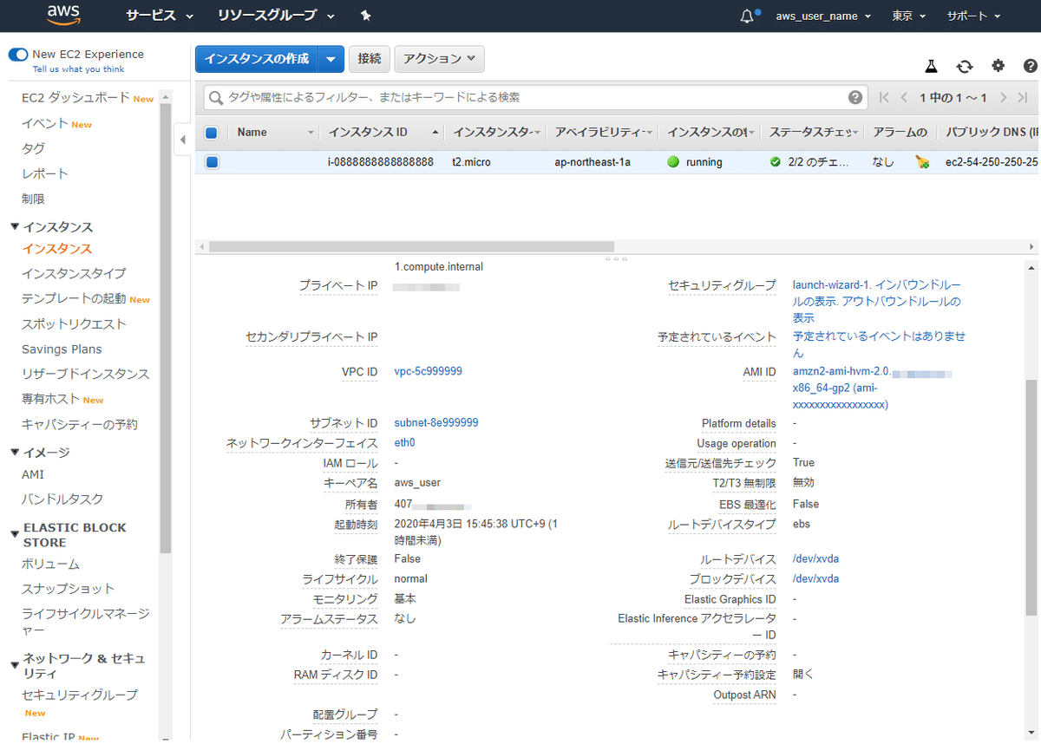Screen dimensions: 1041x744
Task: Check the select-all header checkbox
Action: tap(211, 133)
